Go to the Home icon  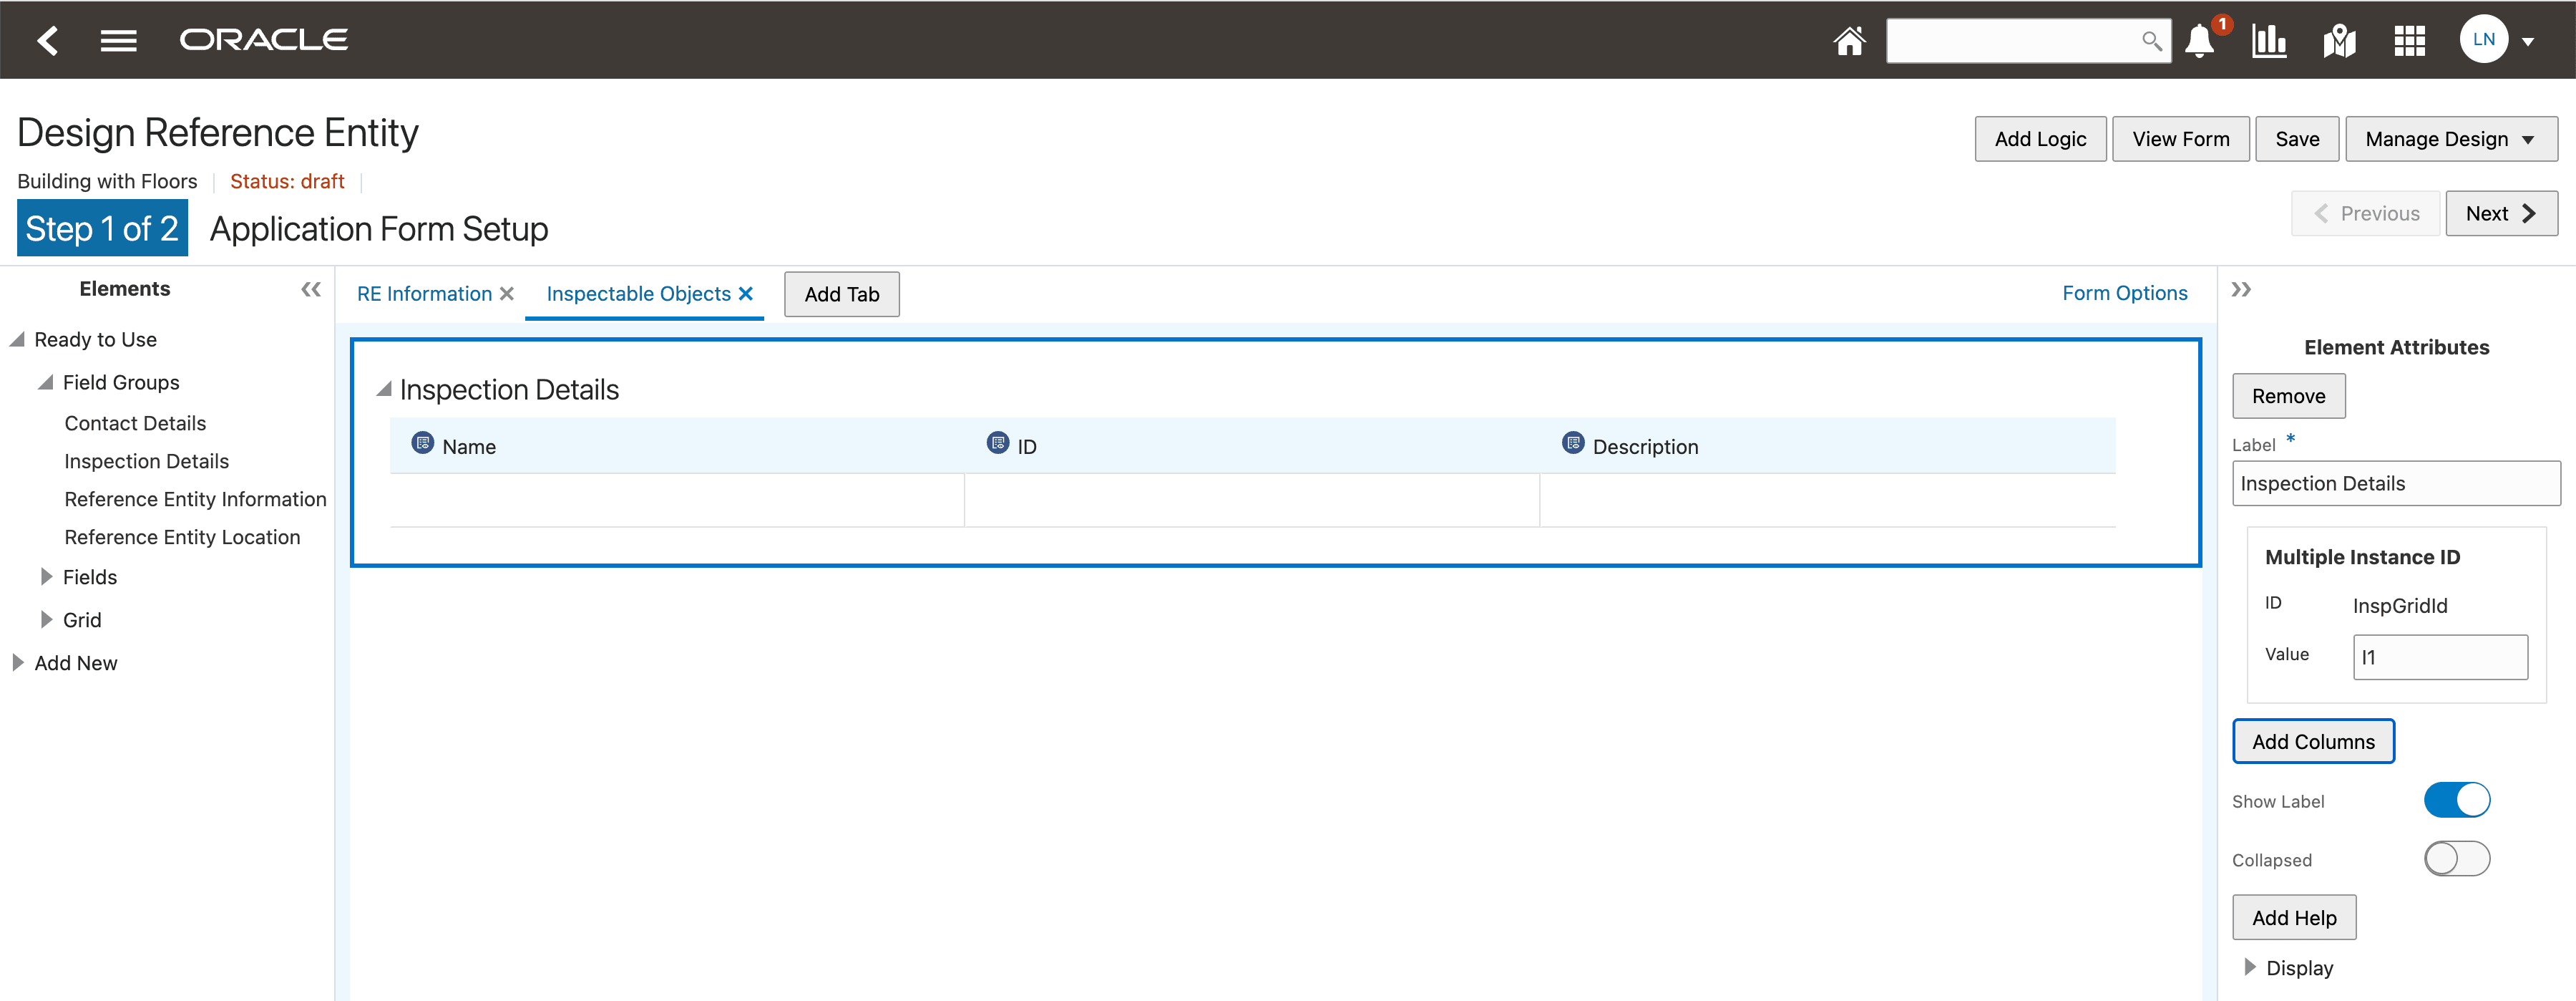pyautogui.click(x=1848, y=40)
